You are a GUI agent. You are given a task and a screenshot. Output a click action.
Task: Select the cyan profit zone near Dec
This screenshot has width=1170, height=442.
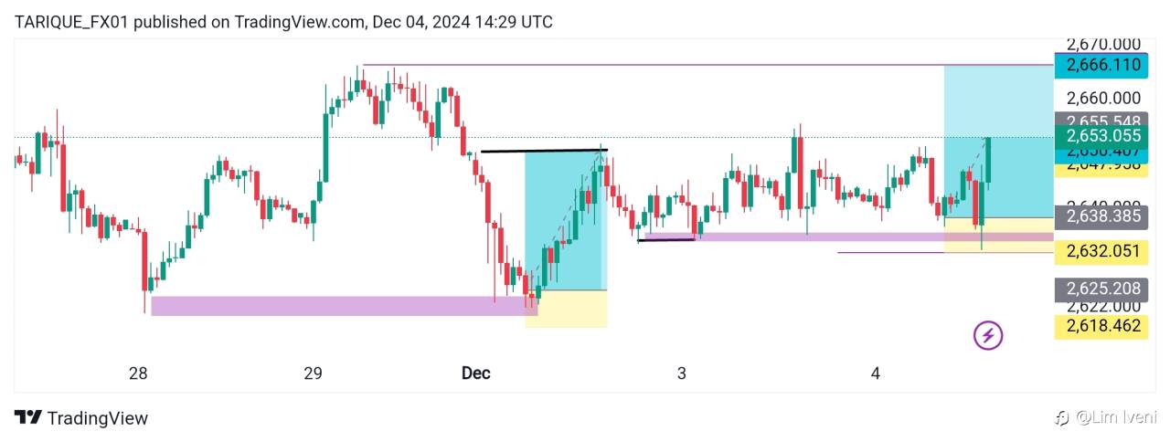pos(565,220)
